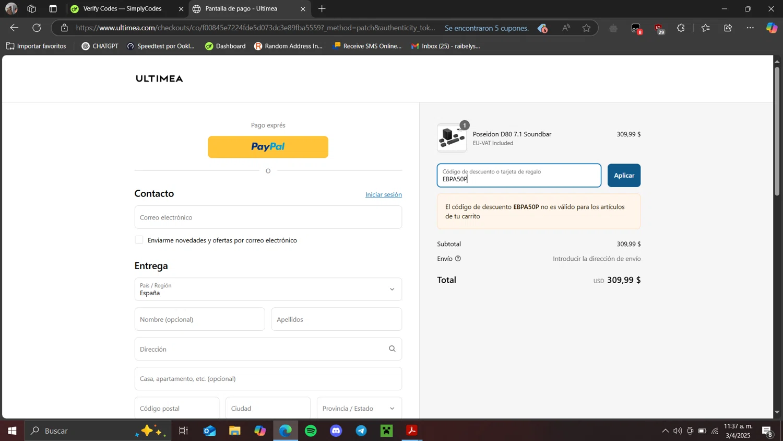Click the Poseidon D80 soundbar thumbnail

452,138
